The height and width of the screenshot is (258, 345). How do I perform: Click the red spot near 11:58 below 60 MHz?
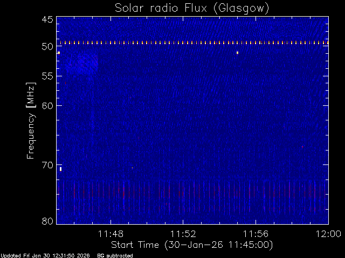click(x=302, y=147)
